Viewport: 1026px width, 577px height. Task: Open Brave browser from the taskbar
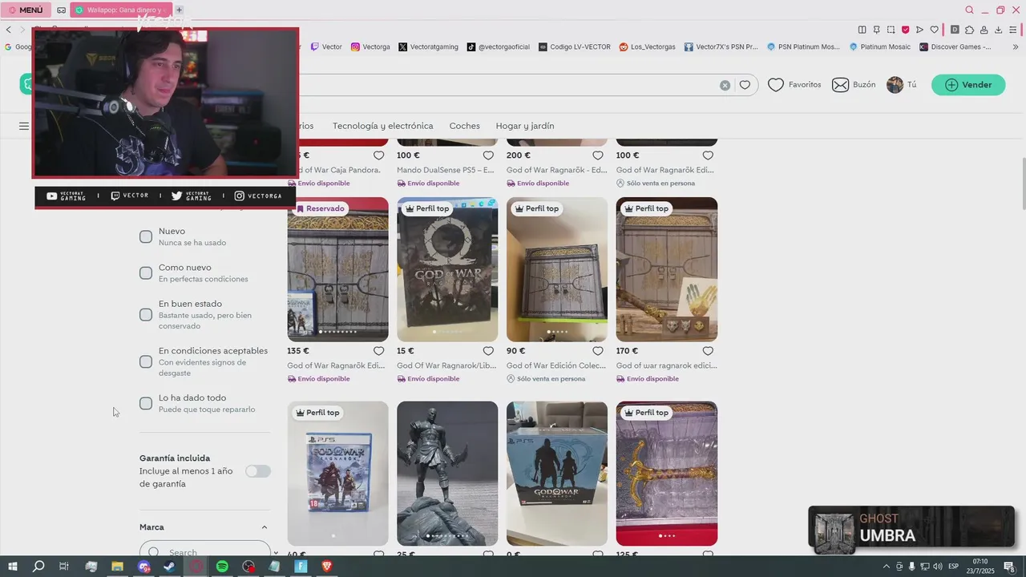point(327,567)
